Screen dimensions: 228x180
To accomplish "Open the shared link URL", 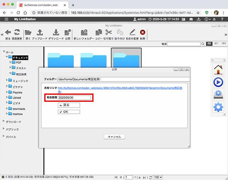I will click(120, 90).
